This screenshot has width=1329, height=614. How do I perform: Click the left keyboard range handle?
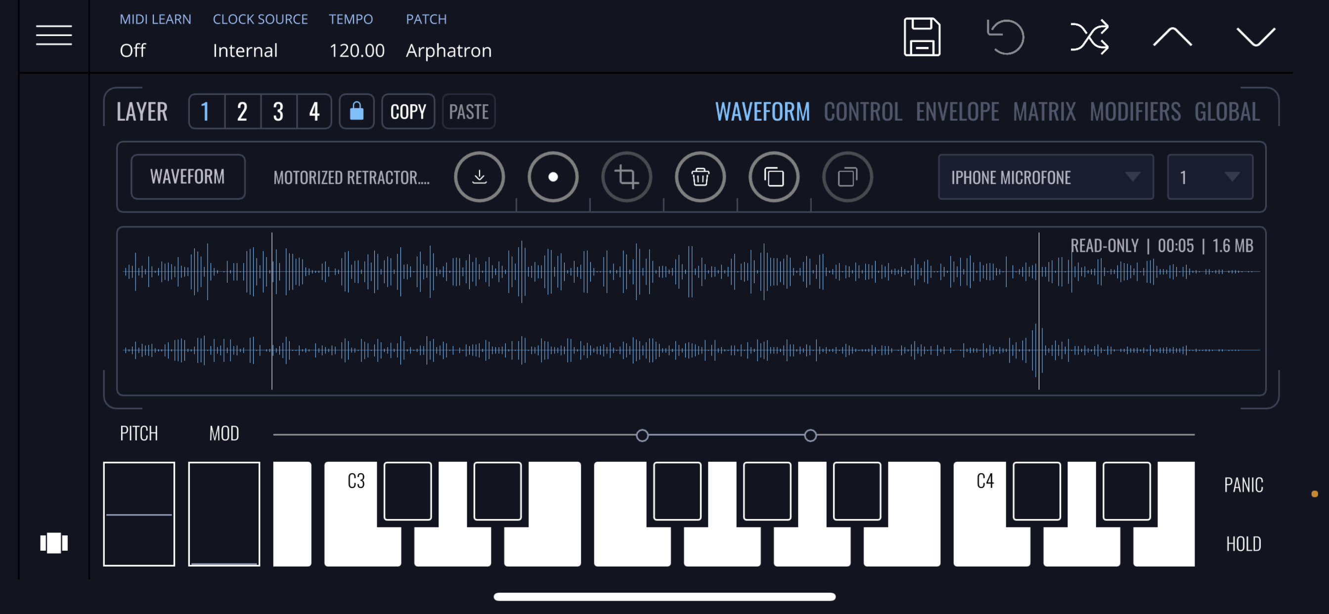click(642, 436)
